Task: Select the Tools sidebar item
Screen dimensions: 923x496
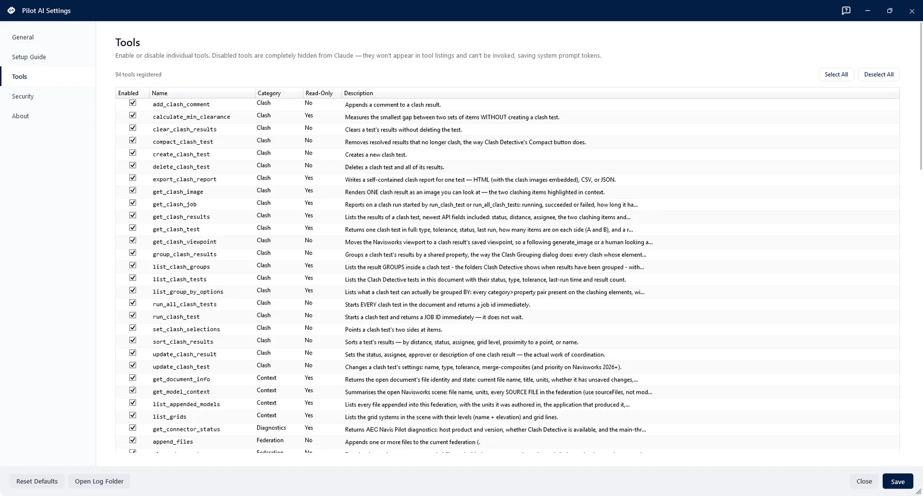Action: pyautogui.click(x=48, y=76)
